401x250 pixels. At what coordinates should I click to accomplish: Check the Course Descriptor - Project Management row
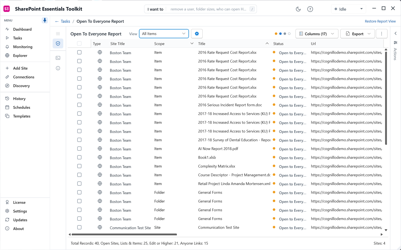[79, 175]
